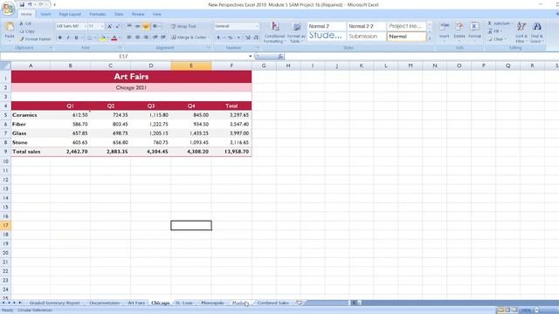This screenshot has height=314, width=559.
Task: Open Format as Table gallery
Action: (296, 32)
